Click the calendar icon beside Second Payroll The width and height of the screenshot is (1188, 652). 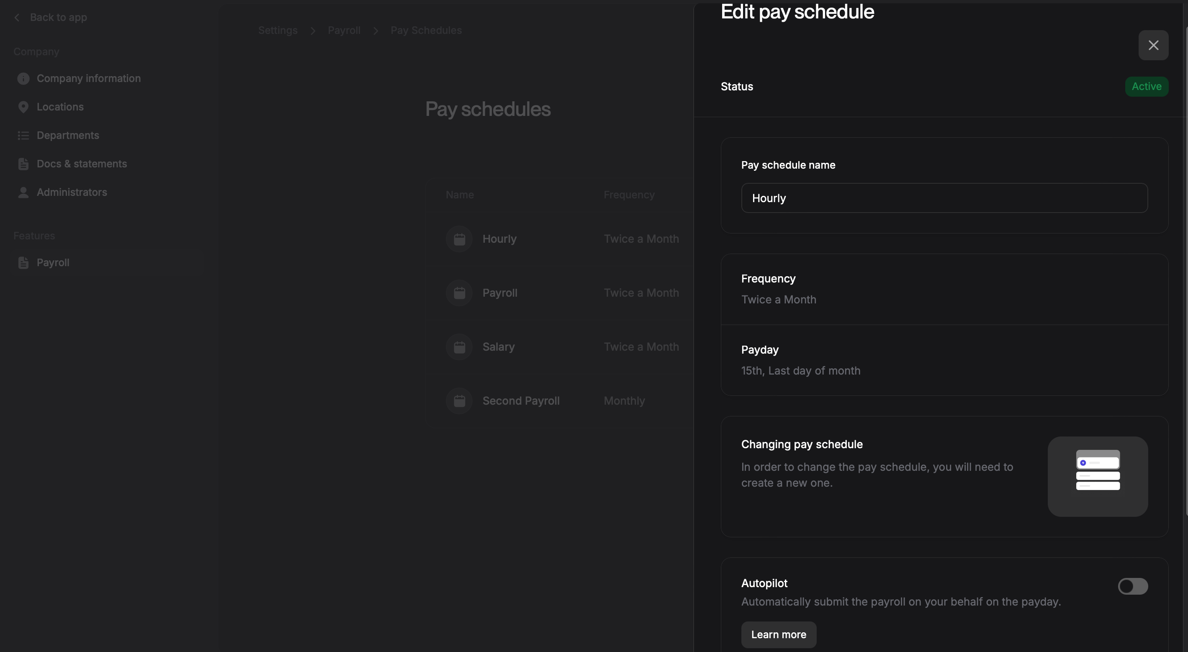(x=459, y=400)
